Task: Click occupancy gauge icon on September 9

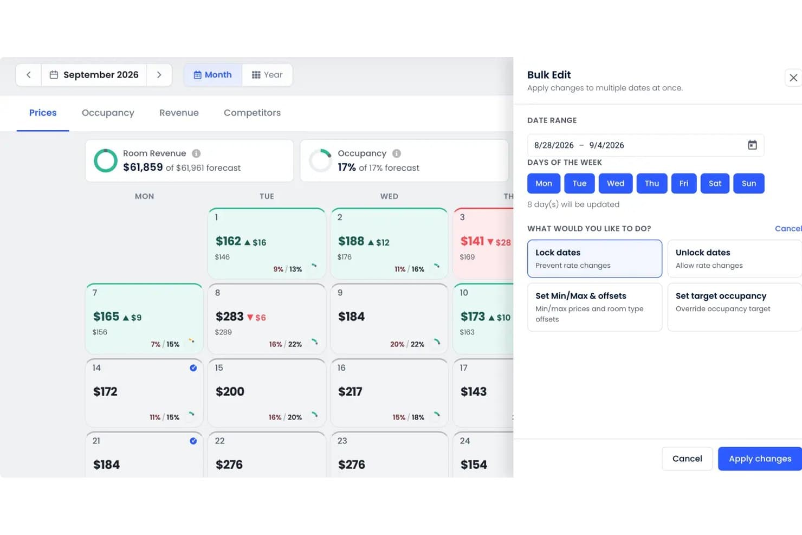Action: (436, 343)
